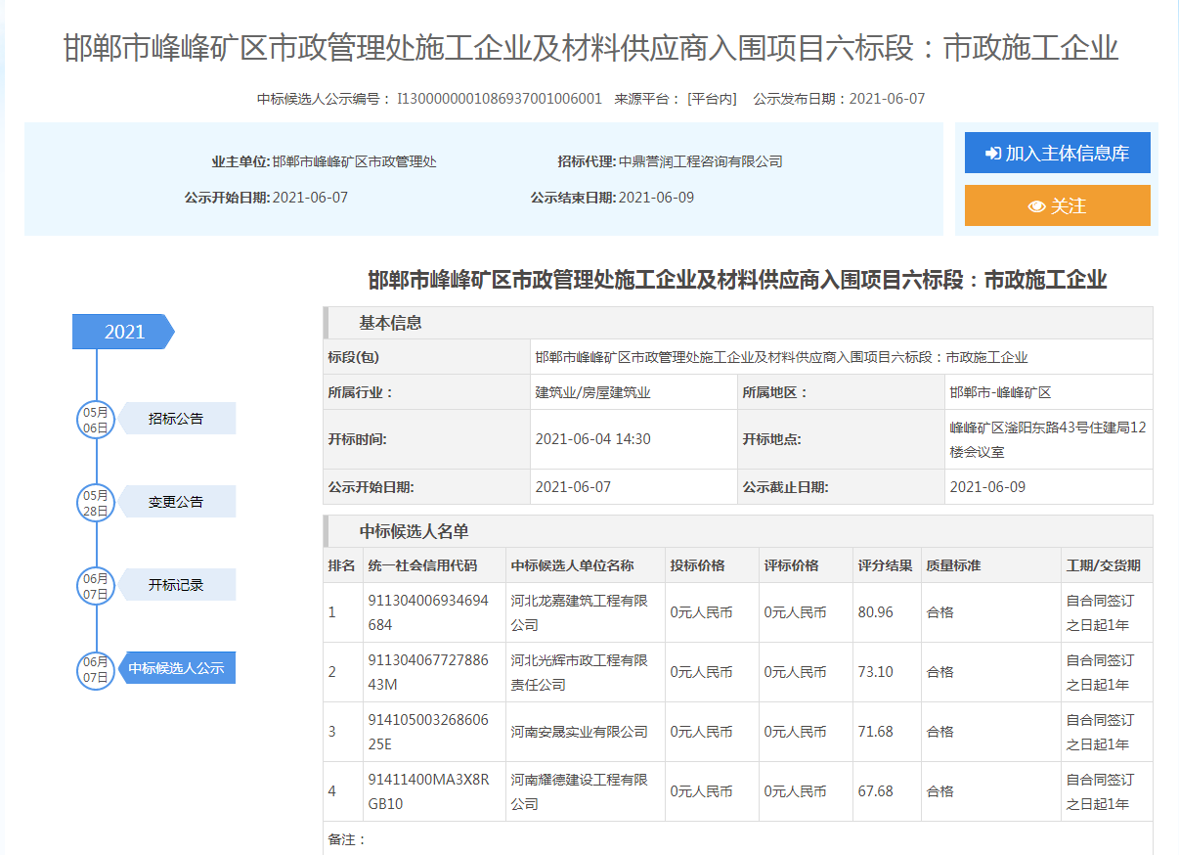Open the 开标记录 timeline entry
This screenshot has height=855, width=1179.
176,585
